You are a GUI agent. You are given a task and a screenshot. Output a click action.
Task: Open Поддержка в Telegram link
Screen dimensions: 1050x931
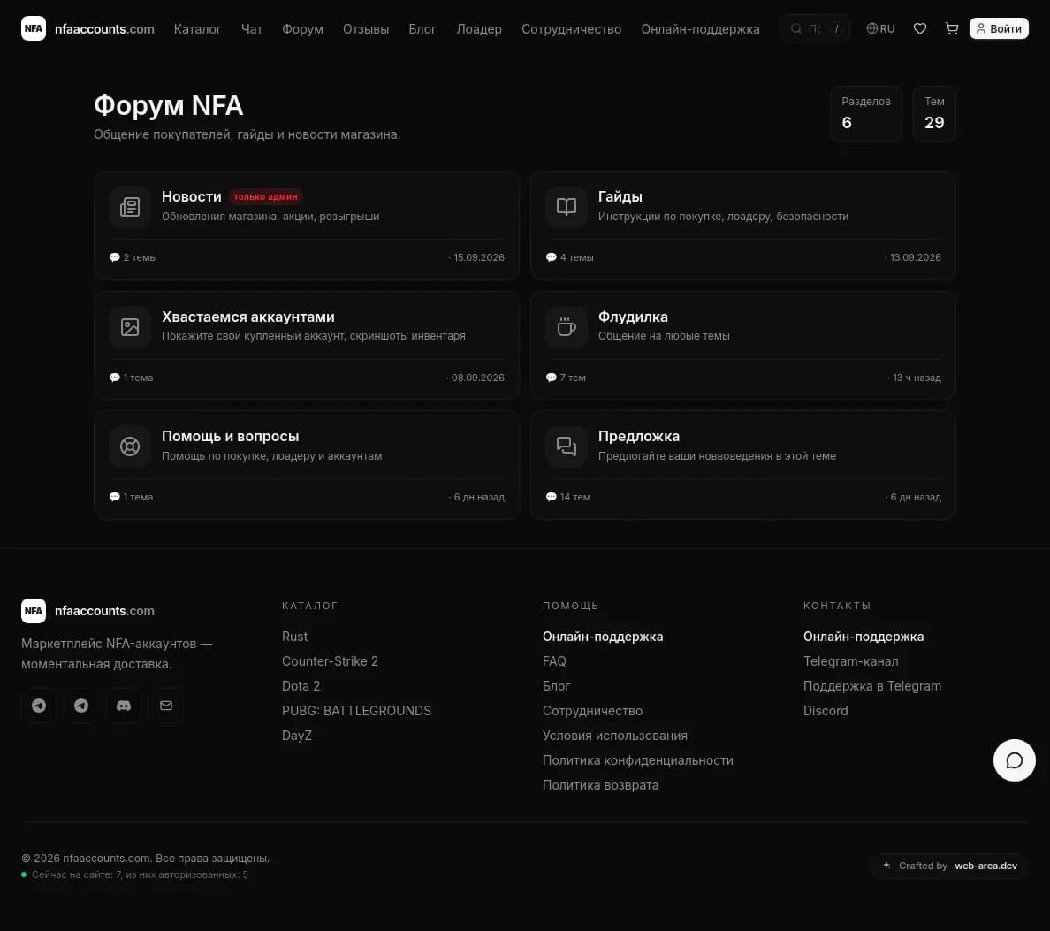[x=871, y=686]
